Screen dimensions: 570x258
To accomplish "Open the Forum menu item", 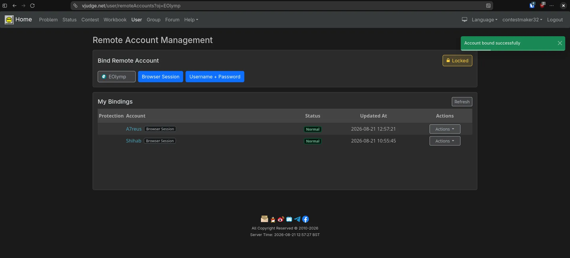I will click(172, 20).
